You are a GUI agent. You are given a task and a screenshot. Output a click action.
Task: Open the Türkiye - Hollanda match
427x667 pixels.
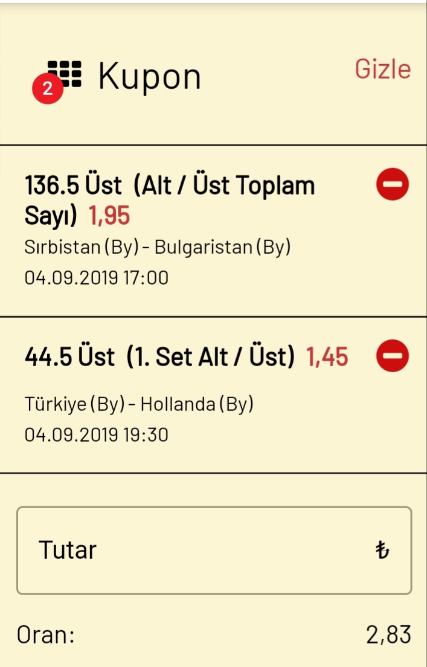[139, 404]
